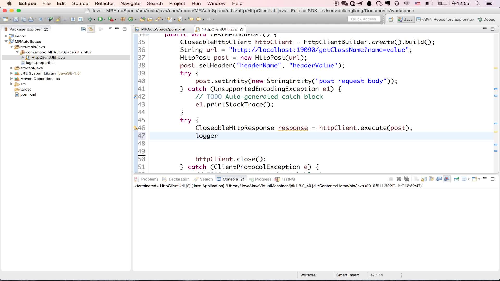Open the Debug launch dropdown arrow
This screenshot has height=281, width=500.
pos(95,19)
